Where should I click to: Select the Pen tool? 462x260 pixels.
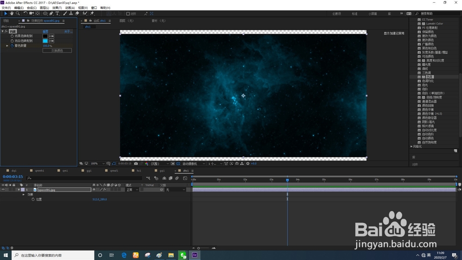pos(51,13)
